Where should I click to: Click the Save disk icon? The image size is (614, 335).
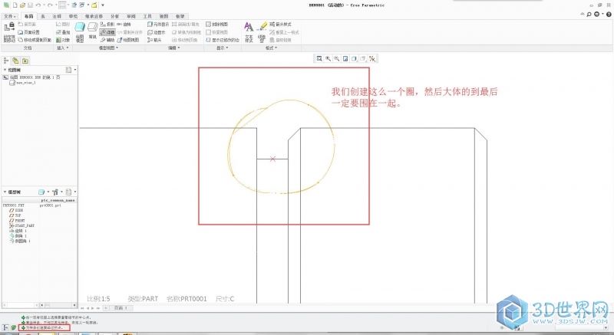[x=30, y=5]
